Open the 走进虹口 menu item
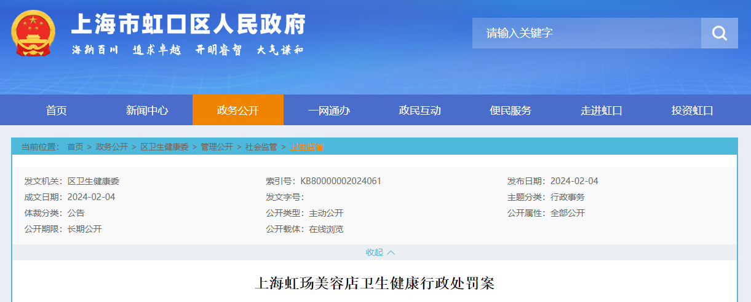This screenshot has width=751, height=302. [x=602, y=110]
